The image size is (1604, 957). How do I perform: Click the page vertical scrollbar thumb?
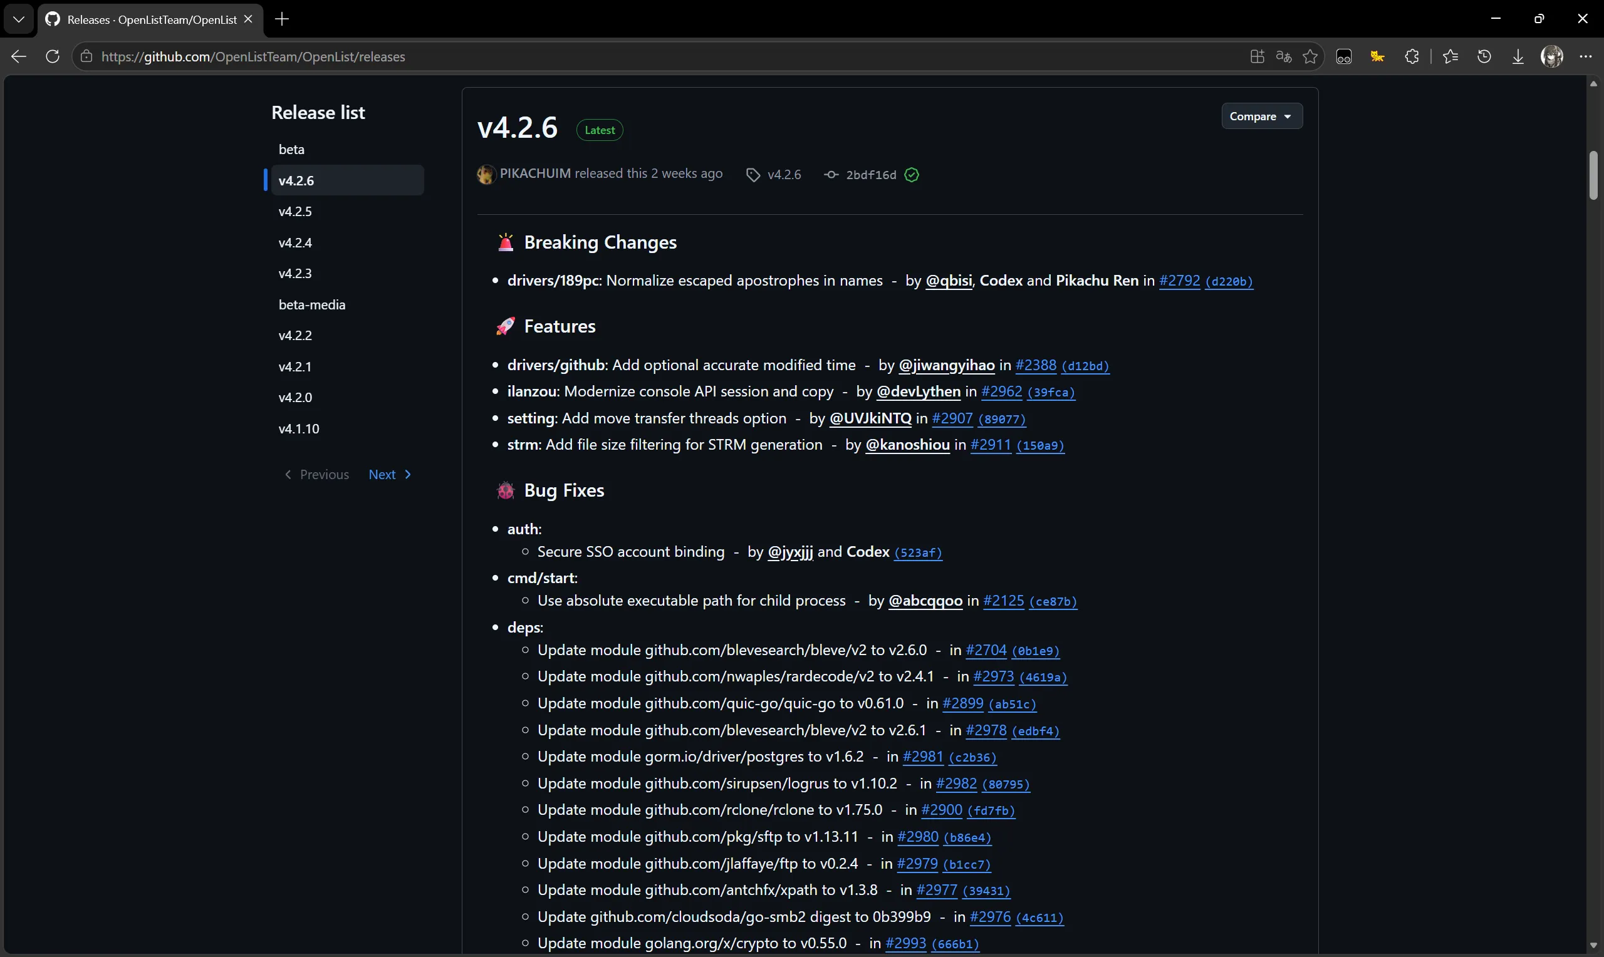[x=1593, y=175]
